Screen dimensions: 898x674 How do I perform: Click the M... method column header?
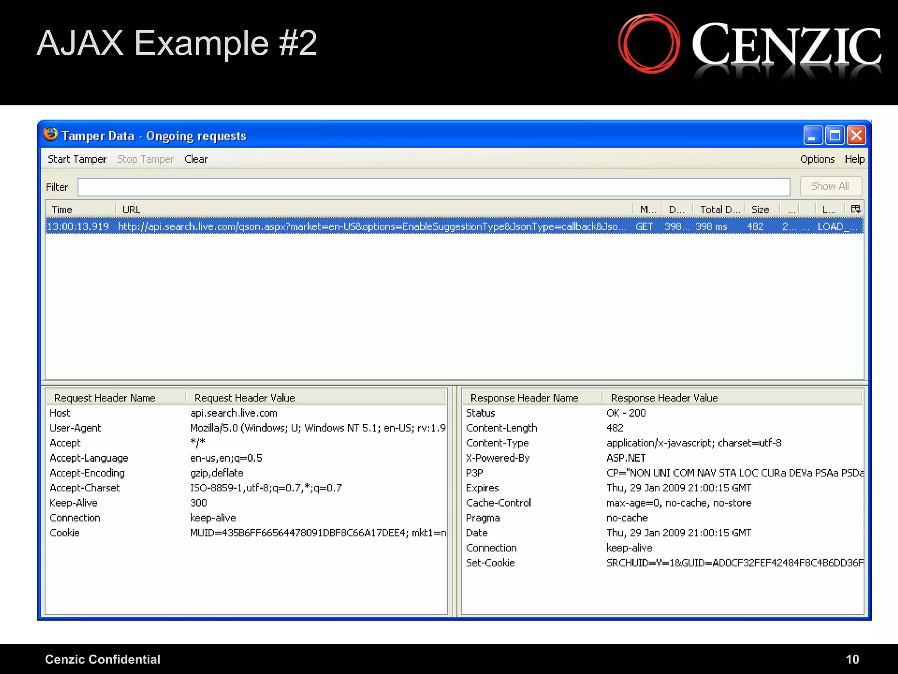coord(647,210)
